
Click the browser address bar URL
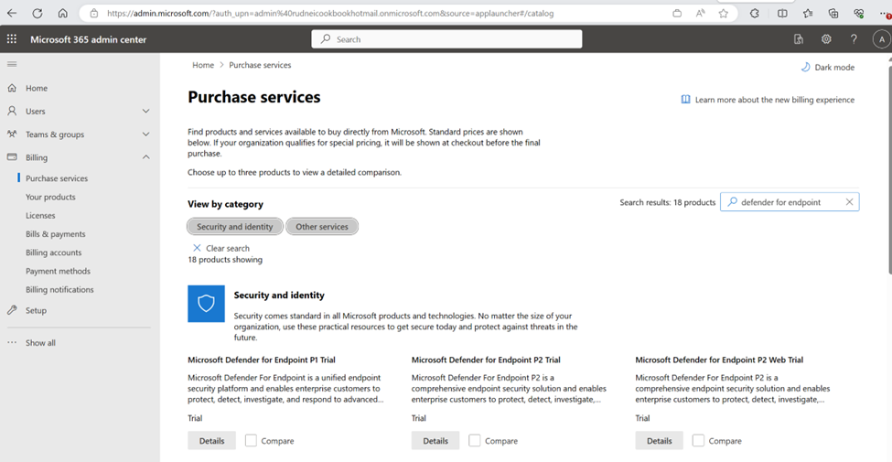pos(330,13)
